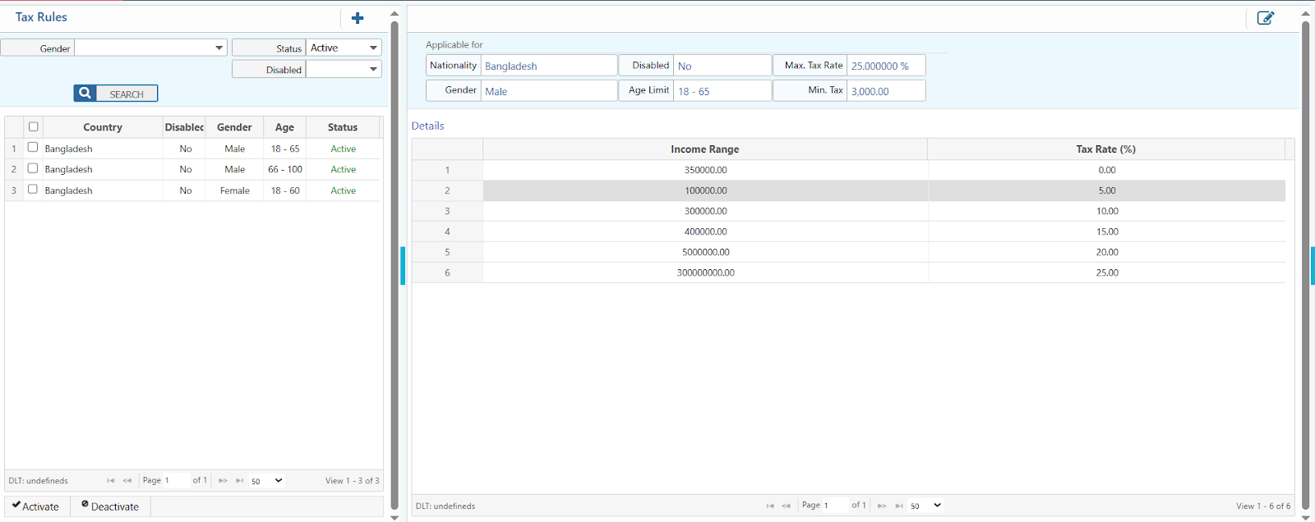Image resolution: width=1315 pixels, height=522 pixels.
Task: Go to first page in Details grid pager
Action: (770, 506)
